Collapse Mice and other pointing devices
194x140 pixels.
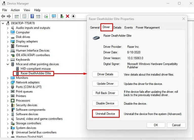[8, 64]
